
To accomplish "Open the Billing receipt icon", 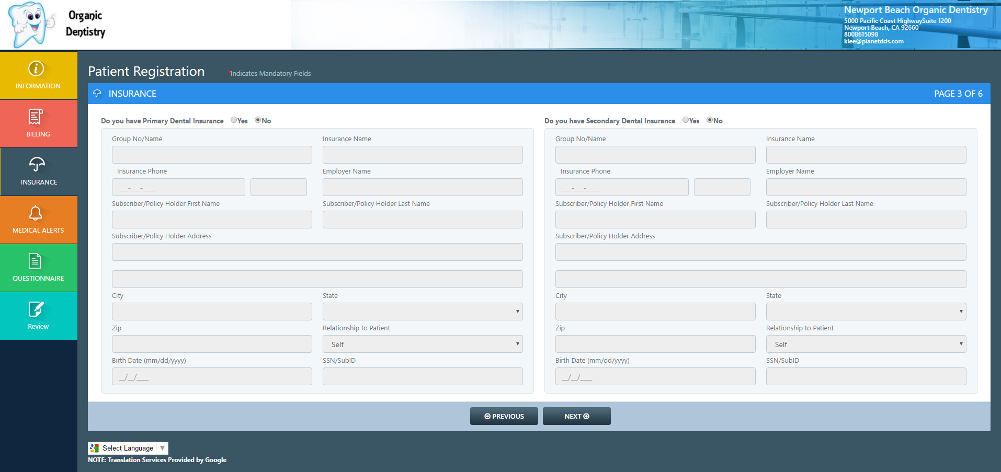I will point(36,117).
